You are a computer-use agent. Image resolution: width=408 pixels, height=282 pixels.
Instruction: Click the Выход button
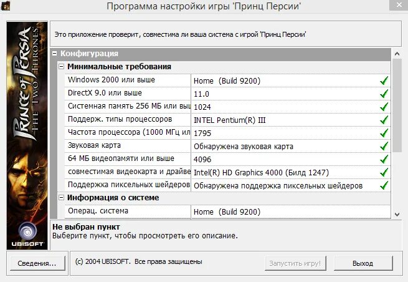pyautogui.click(x=363, y=263)
